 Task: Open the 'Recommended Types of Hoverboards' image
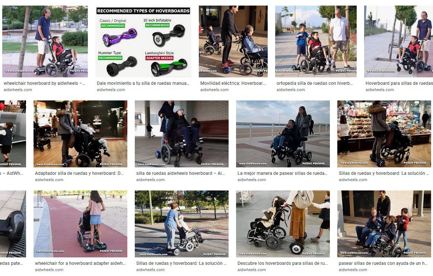click(143, 41)
